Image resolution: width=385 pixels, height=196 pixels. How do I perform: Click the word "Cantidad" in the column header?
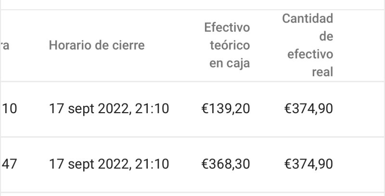308,19
